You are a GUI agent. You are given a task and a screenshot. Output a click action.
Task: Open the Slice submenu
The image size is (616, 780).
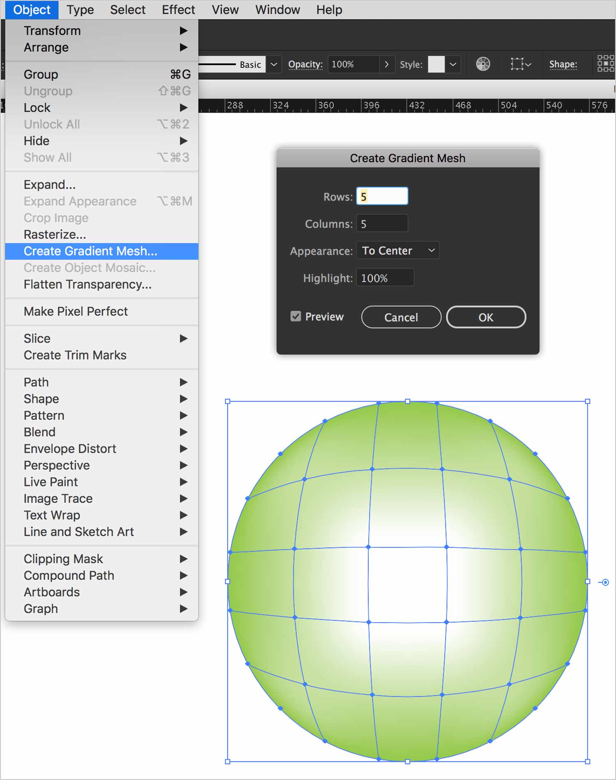[x=102, y=338]
